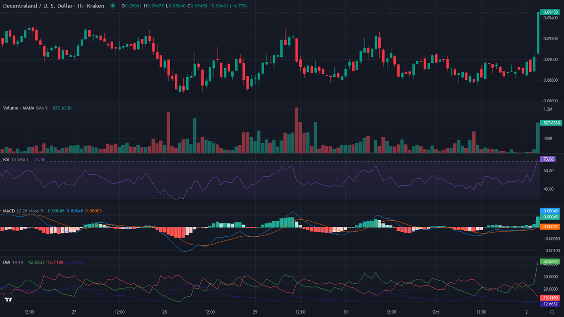
Task: Click the 13.1190 value in DMI legend
Action: pyautogui.click(x=55, y=263)
